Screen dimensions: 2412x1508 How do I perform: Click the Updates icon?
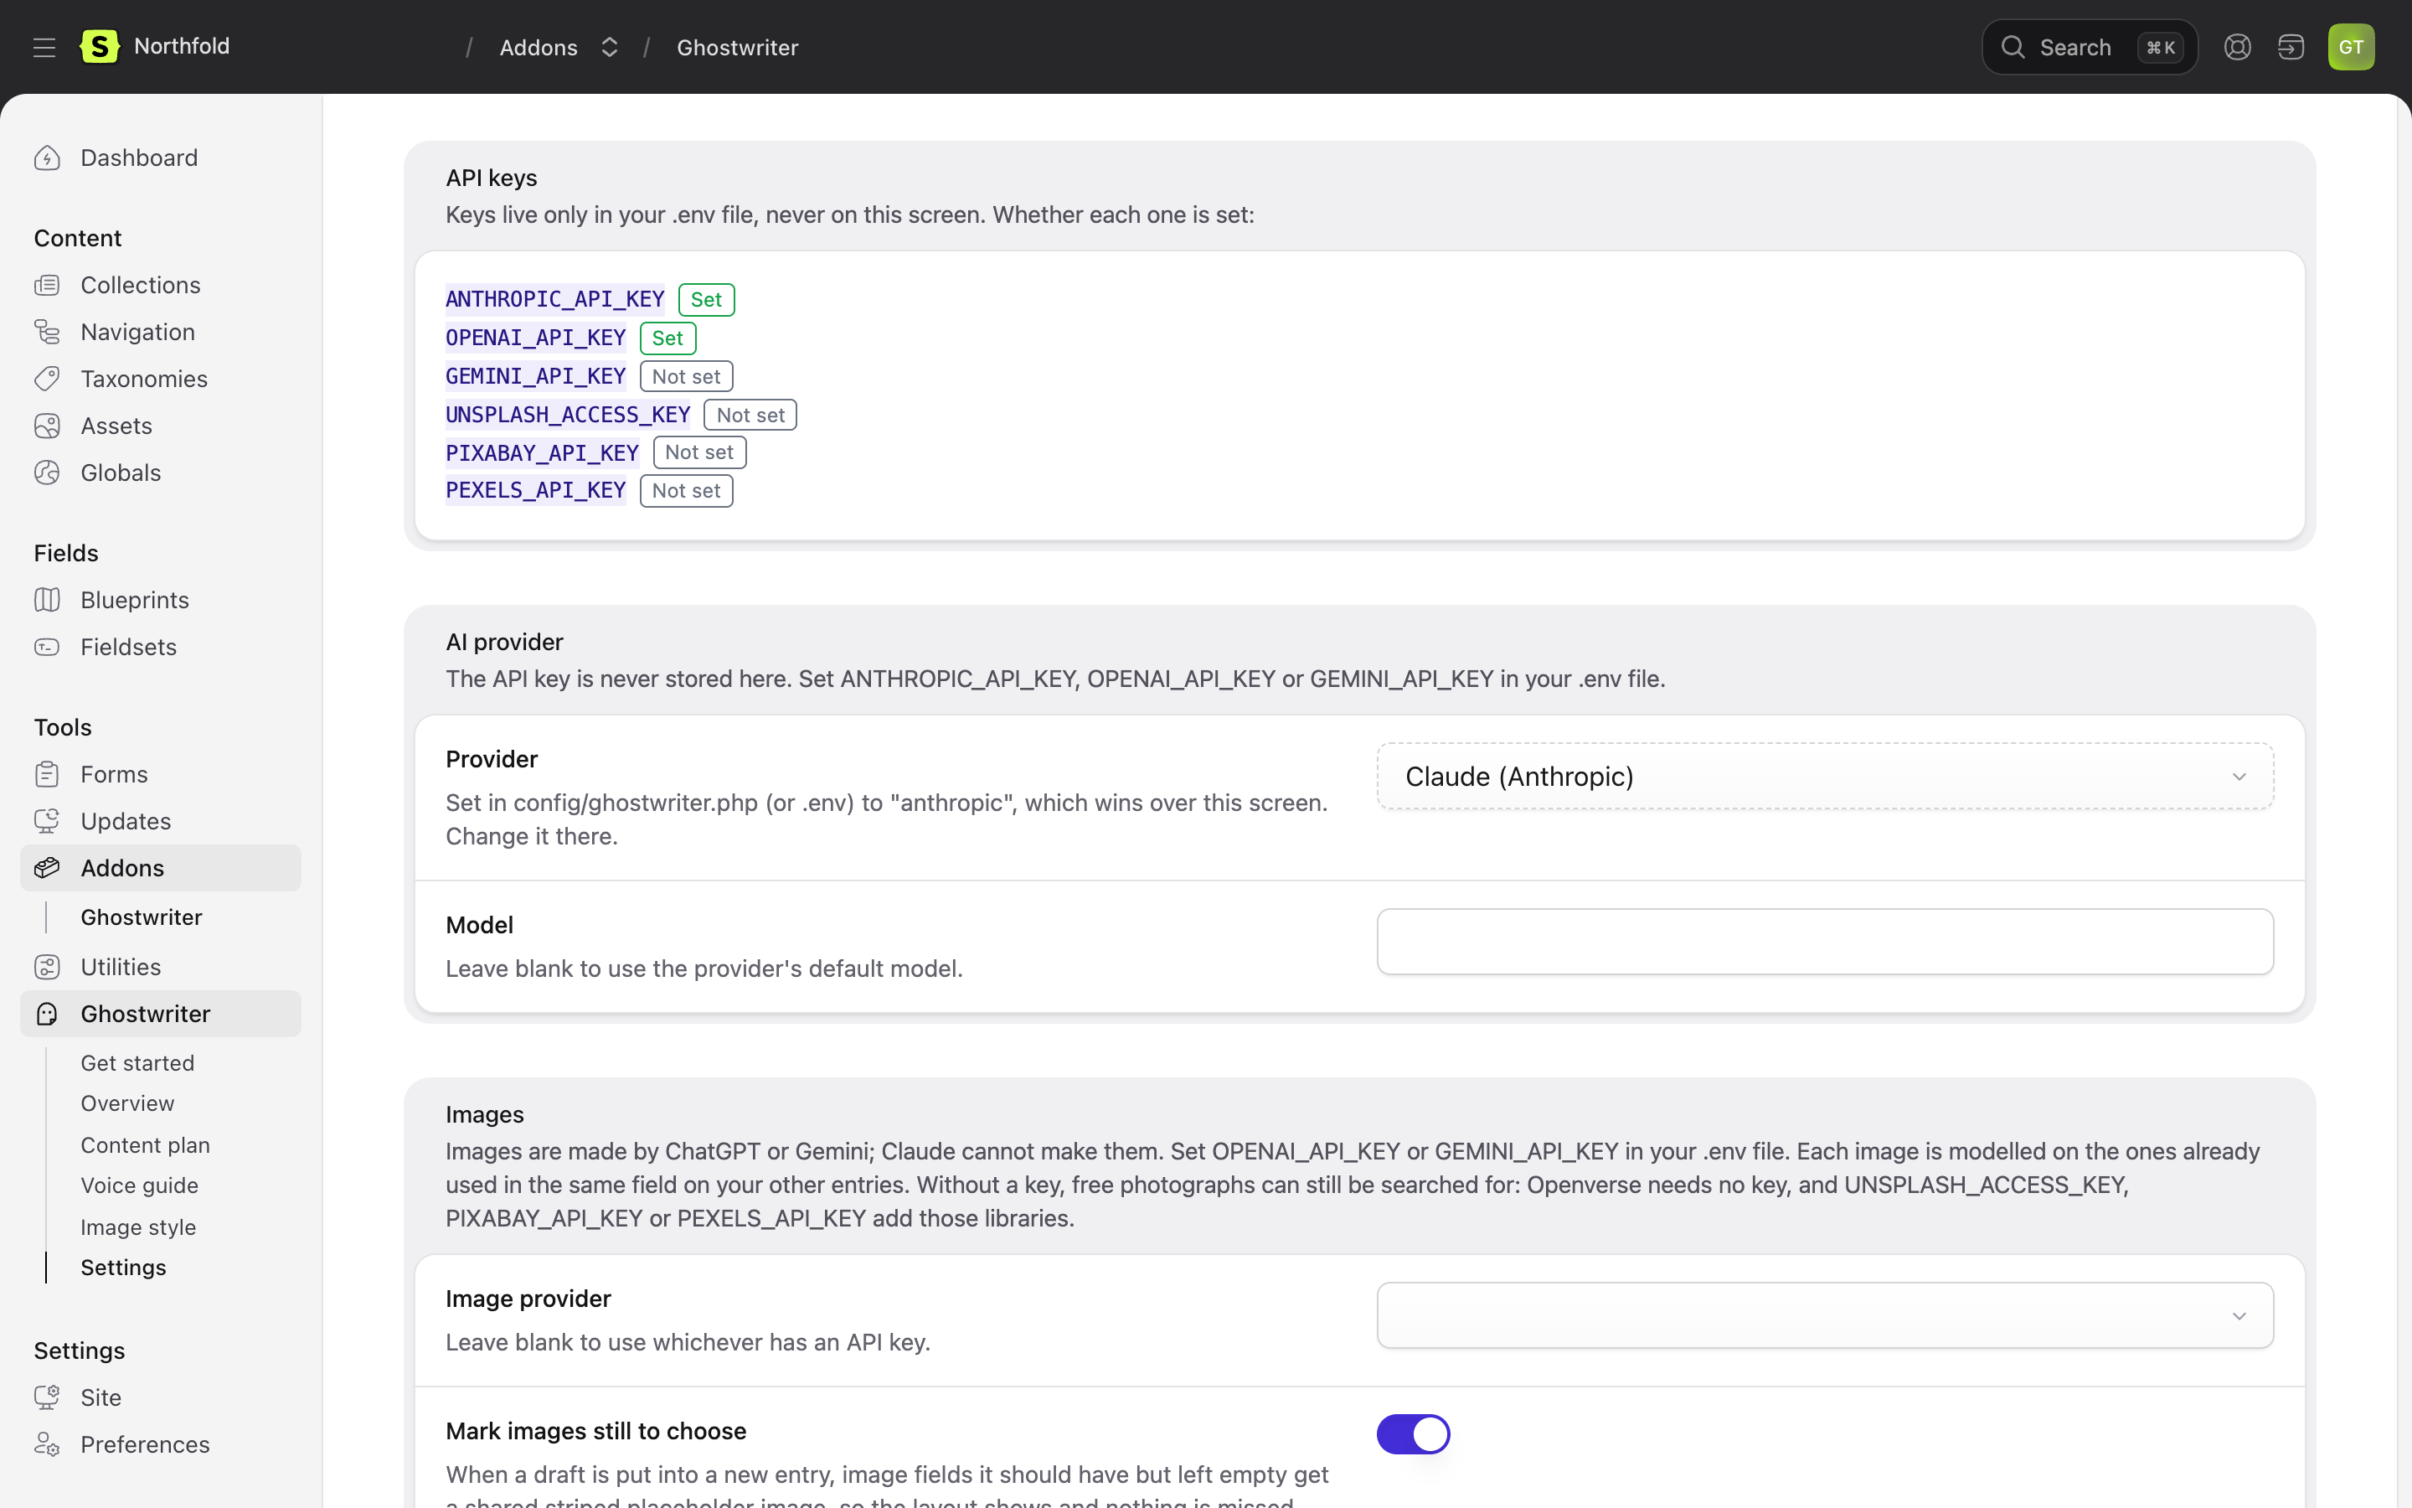pyautogui.click(x=47, y=821)
